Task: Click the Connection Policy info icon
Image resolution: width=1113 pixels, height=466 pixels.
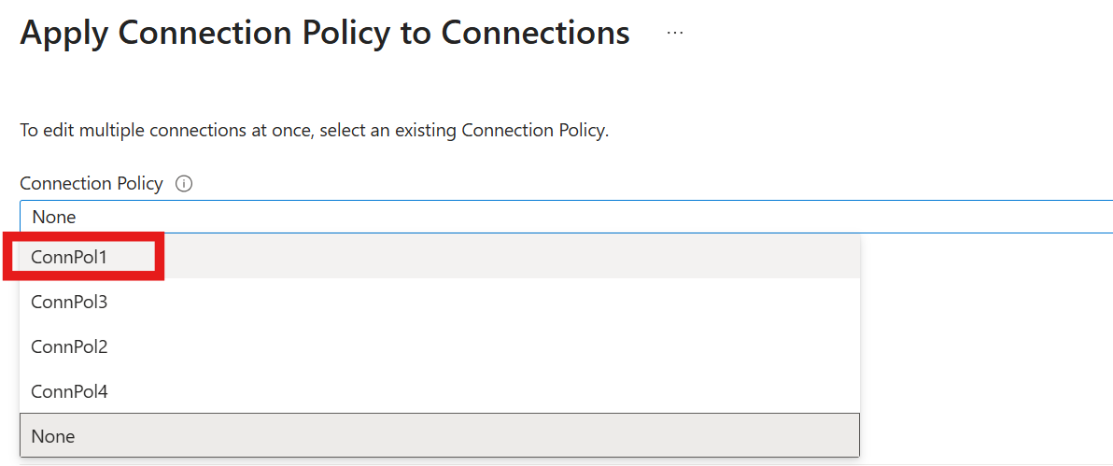Action: 183,184
